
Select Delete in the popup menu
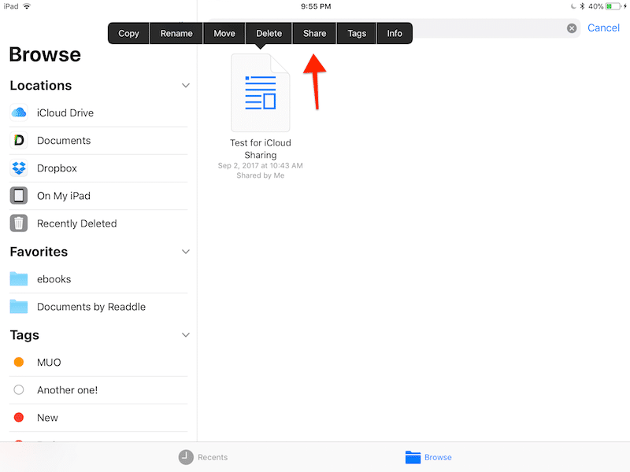pyautogui.click(x=269, y=33)
